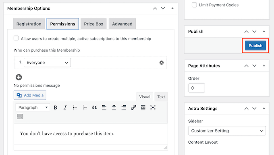Insert a bulleted list
274x155 pixels.
(75, 107)
